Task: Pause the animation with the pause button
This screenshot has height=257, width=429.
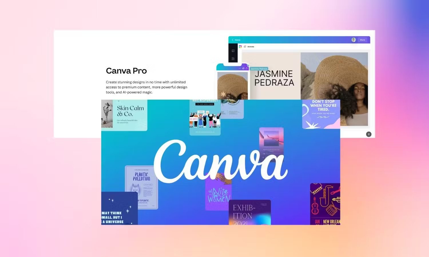Action: click(369, 134)
